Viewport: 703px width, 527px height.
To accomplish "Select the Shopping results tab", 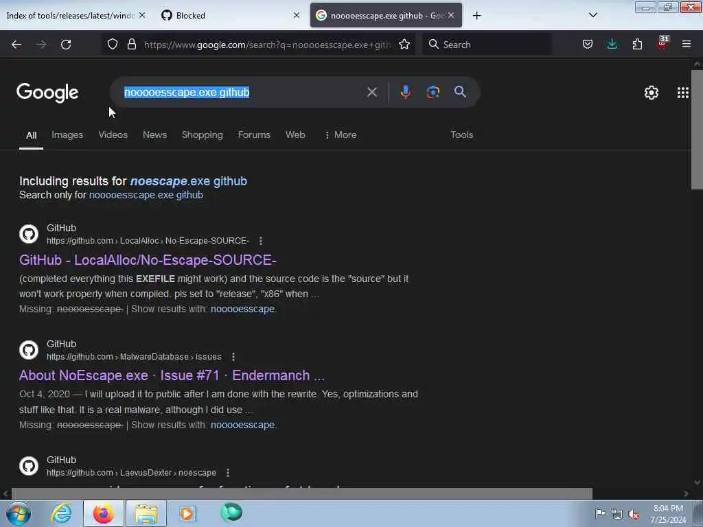I will pyautogui.click(x=203, y=135).
